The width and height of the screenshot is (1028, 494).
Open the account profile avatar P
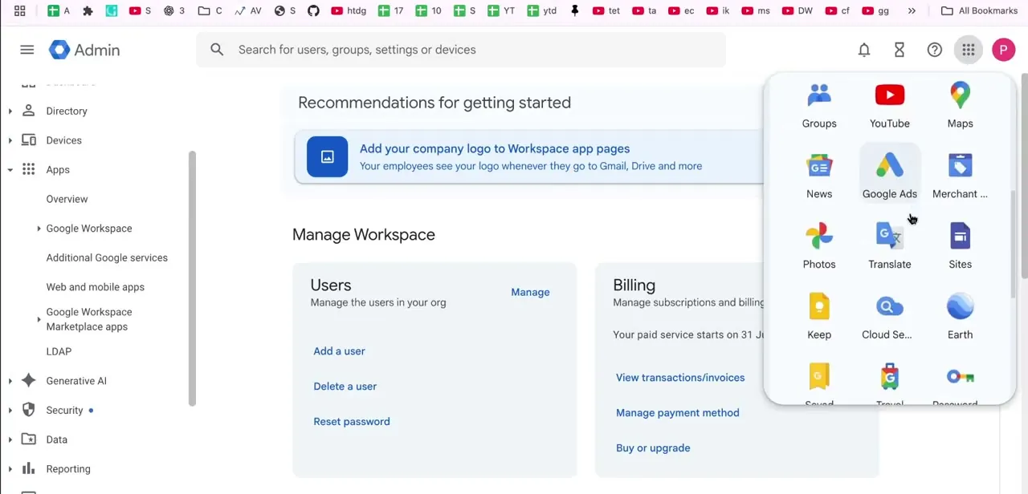click(x=1003, y=50)
